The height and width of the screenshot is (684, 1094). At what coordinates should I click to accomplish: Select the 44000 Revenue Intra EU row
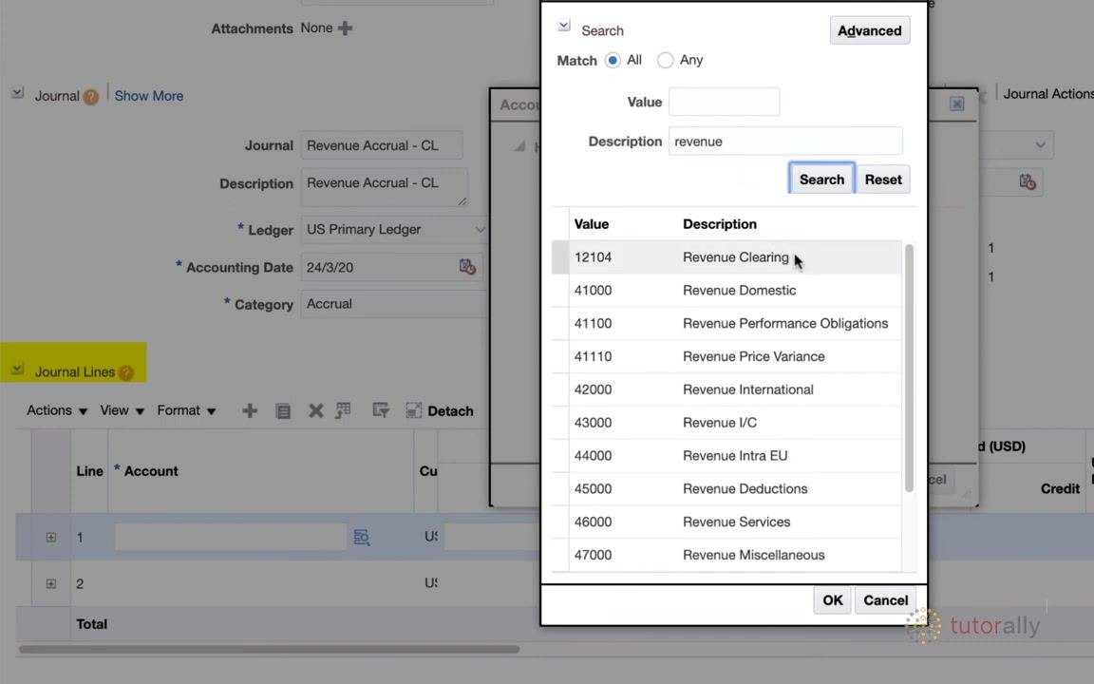point(726,456)
